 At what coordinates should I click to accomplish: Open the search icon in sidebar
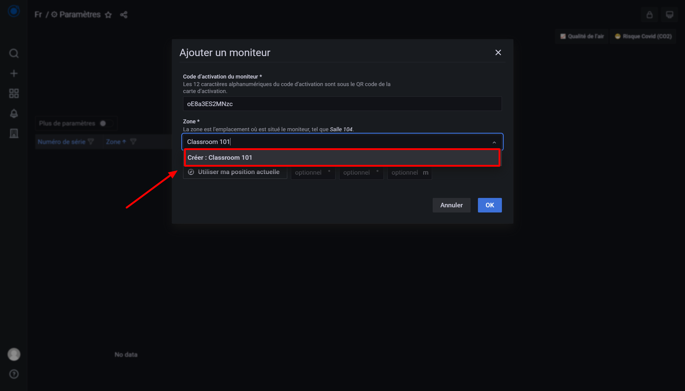[x=14, y=53]
